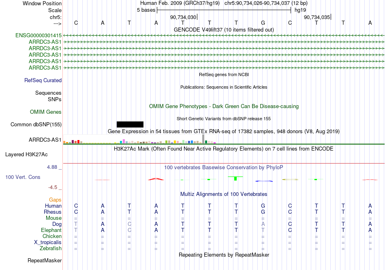Select the Human alignment row label

(x=53, y=206)
